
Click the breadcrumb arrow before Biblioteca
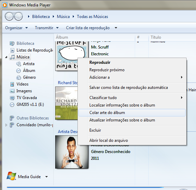click(29, 17)
